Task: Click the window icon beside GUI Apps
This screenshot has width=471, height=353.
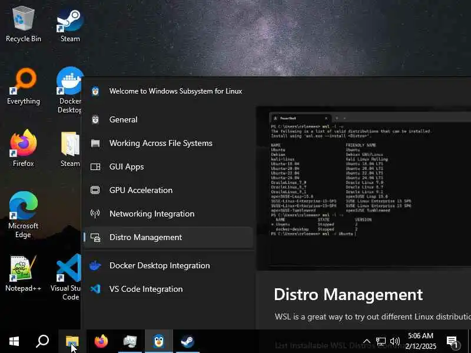Action: pos(95,166)
